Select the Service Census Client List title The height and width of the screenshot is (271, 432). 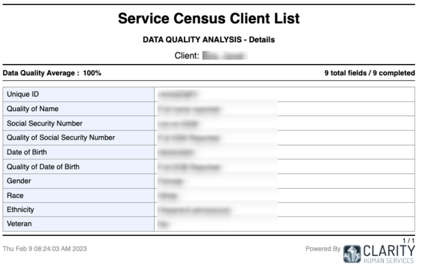[208, 18]
